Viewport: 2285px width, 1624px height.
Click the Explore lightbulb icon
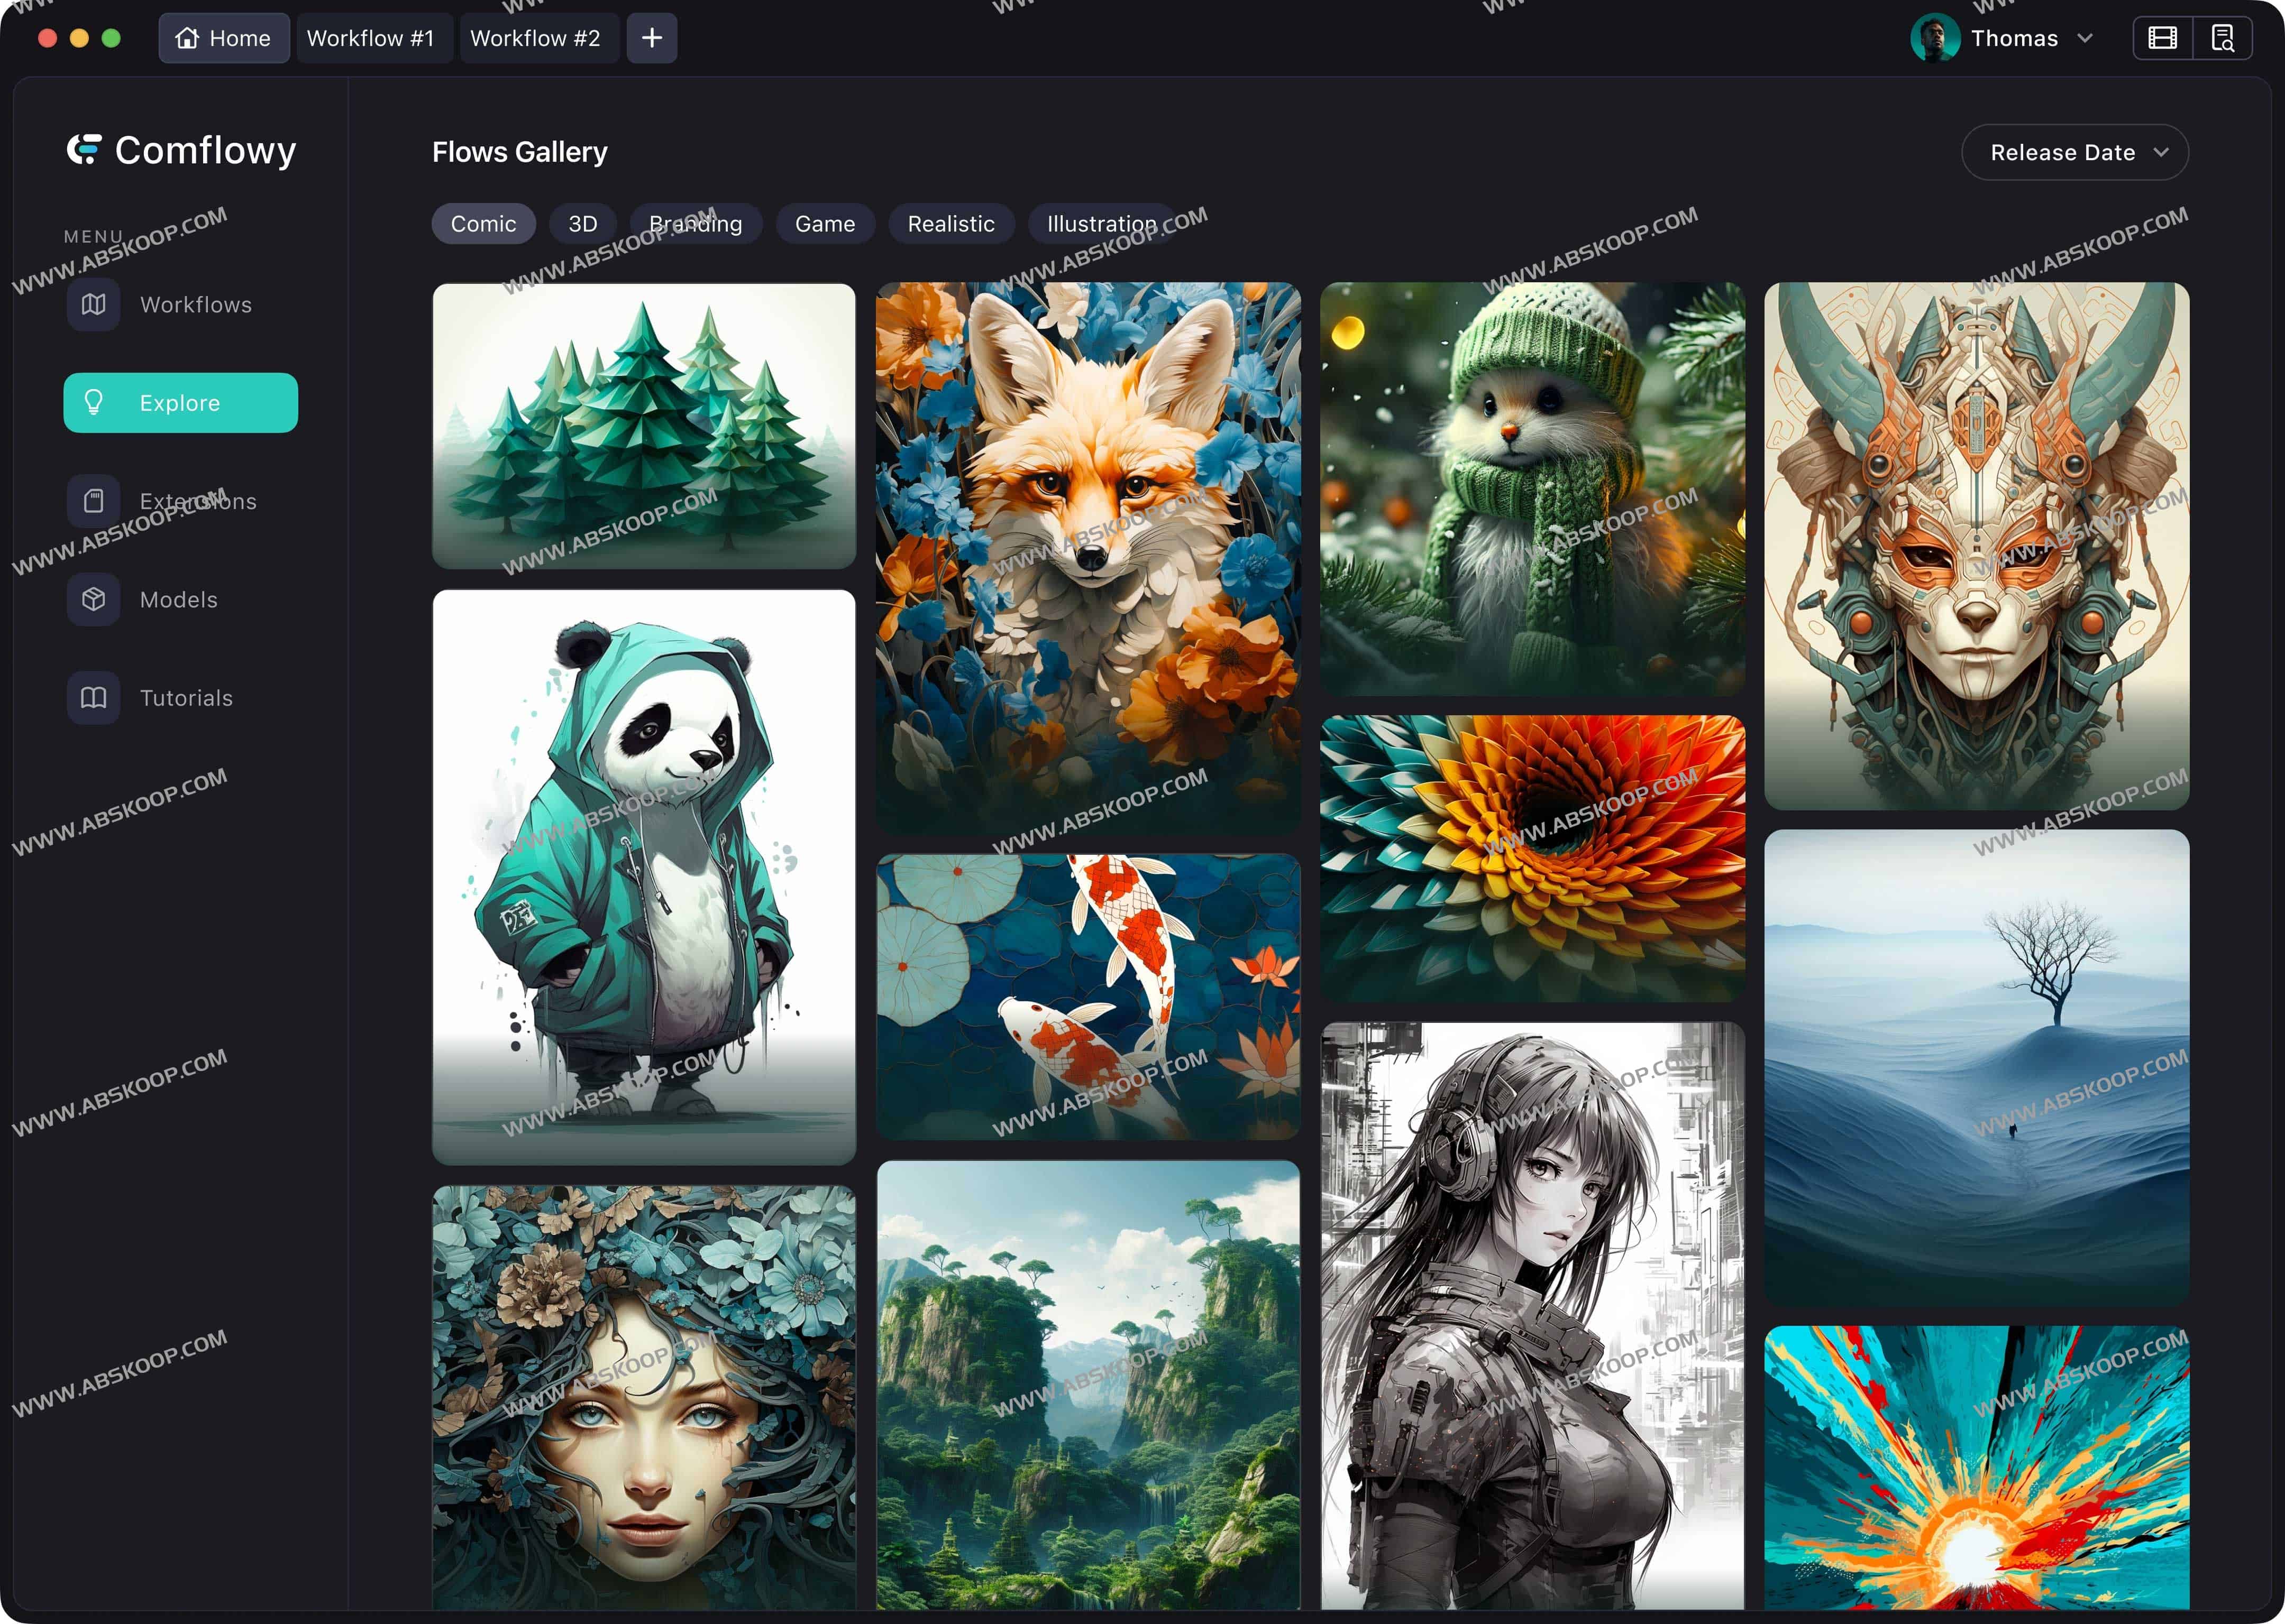[93, 402]
